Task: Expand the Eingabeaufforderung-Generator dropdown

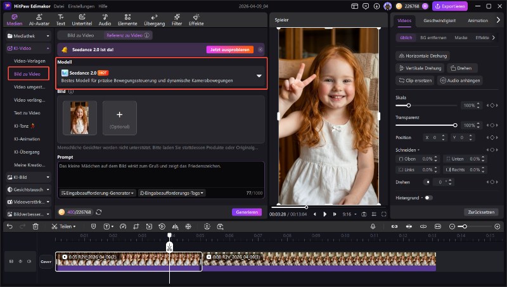Action: [x=98, y=193]
